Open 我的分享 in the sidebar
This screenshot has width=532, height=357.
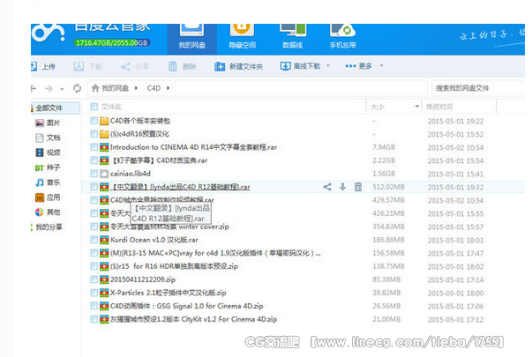tap(48, 227)
